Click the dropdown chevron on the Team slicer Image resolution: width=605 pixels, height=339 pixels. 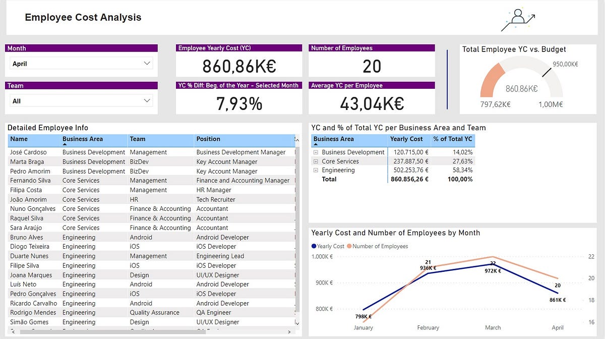pyautogui.click(x=147, y=100)
